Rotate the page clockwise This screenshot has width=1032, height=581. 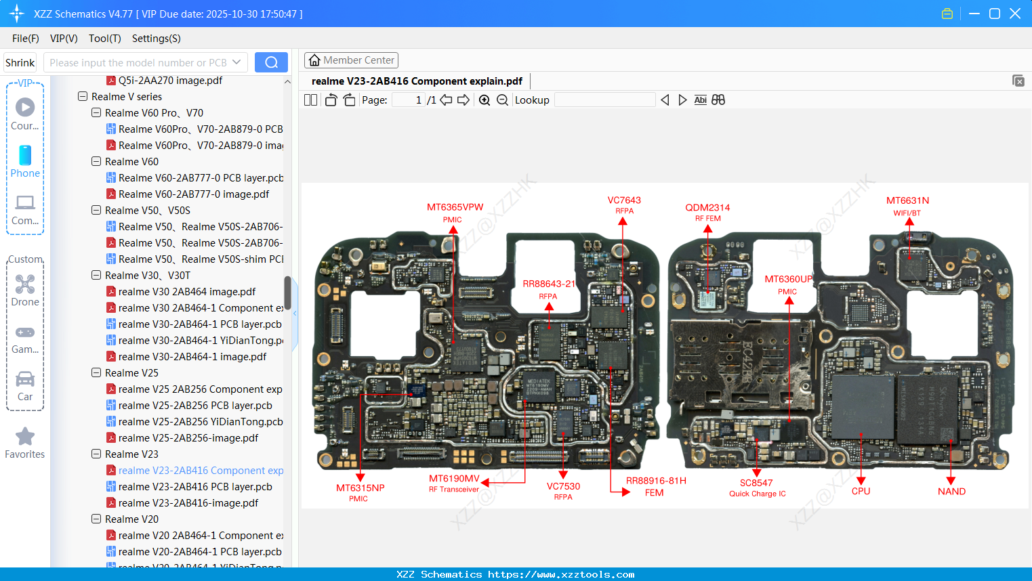349,100
